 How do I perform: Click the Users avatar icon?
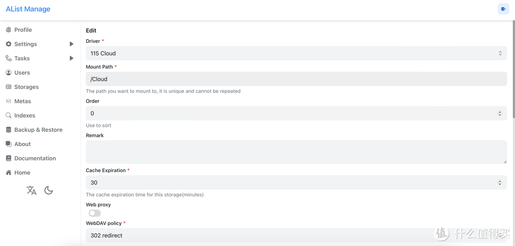9,73
